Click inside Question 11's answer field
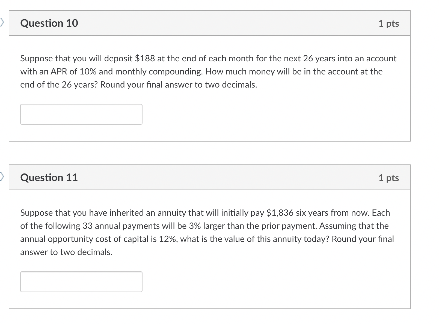Image resolution: width=439 pixels, height=324 pixels. coord(81,282)
